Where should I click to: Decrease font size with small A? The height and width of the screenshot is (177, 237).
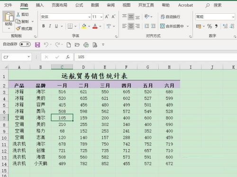pos(113,17)
